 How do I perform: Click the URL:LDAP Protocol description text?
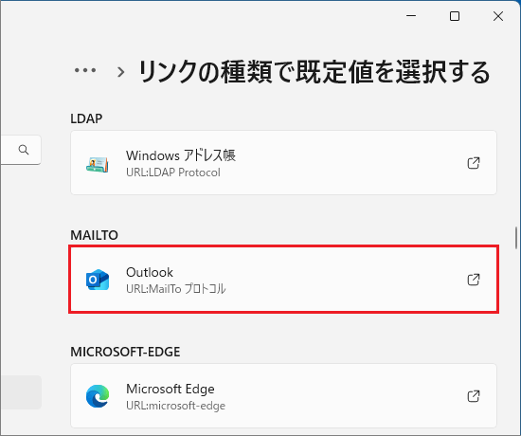pyautogui.click(x=173, y=173)
